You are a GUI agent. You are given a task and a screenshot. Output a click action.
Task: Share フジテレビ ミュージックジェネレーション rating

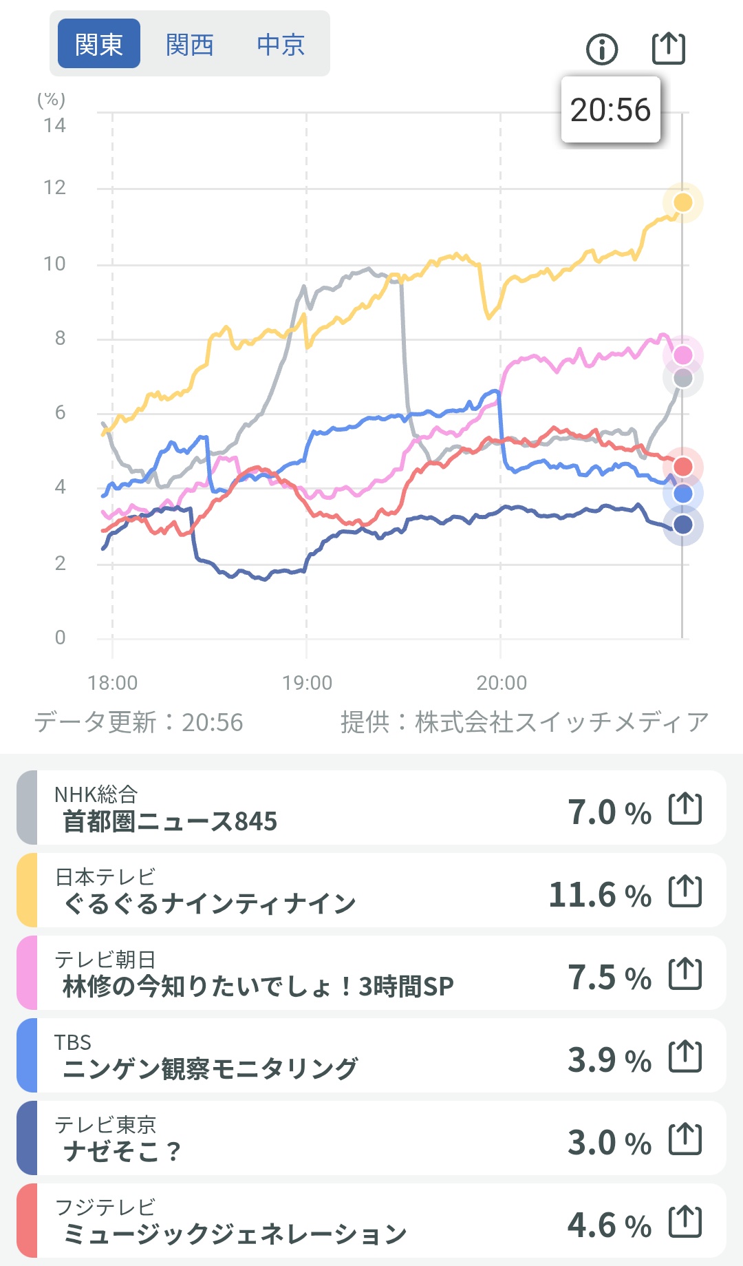(685, 1221)
